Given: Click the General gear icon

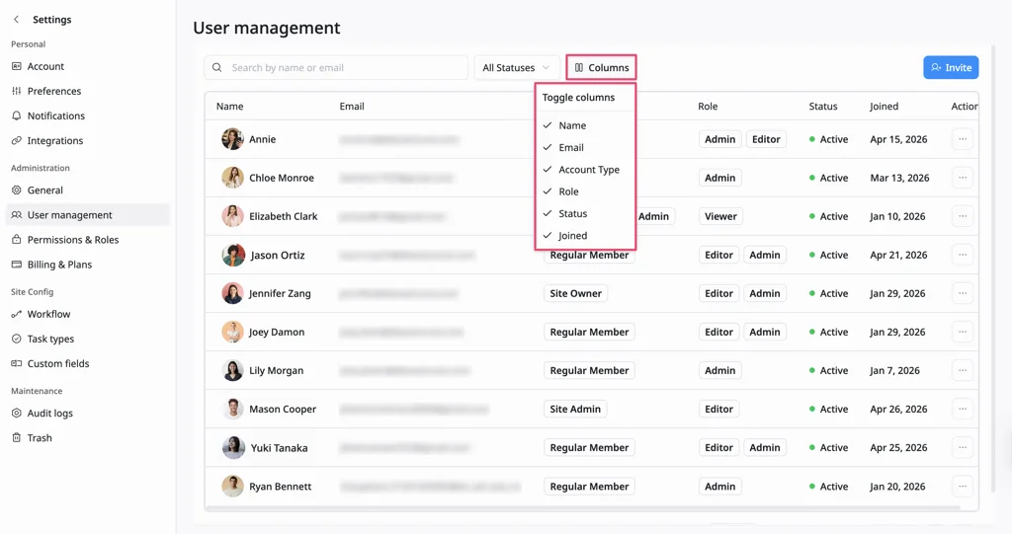Looking at the screenshot, I should [17, 191].
